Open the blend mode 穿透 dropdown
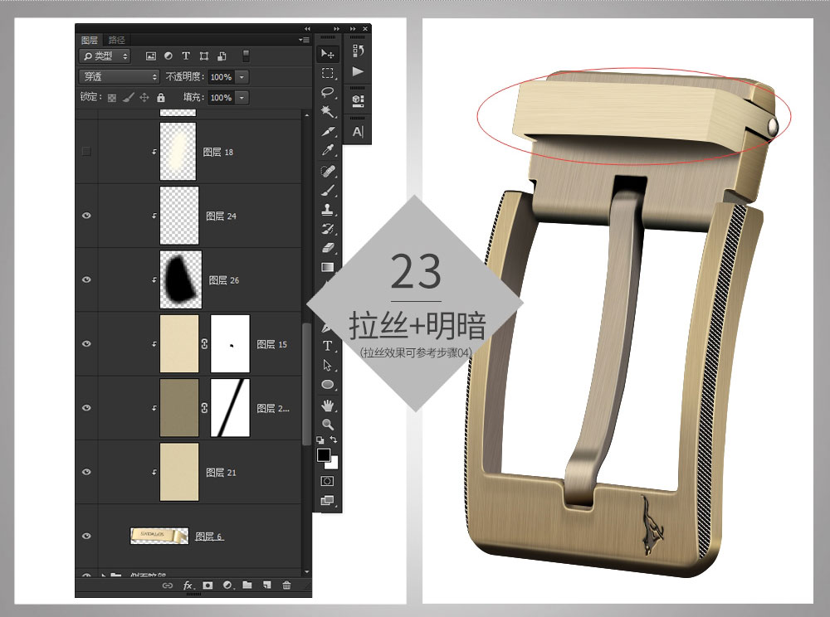 click(x=119, y=76)
